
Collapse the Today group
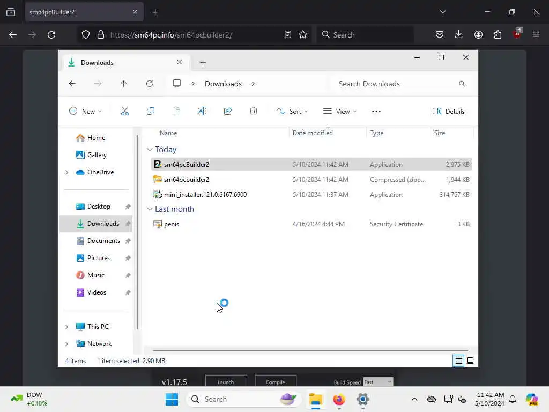[150, 150]
